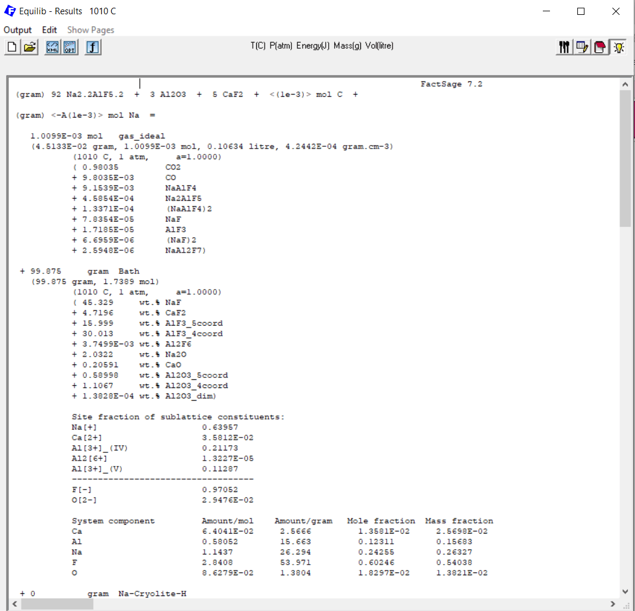635x611 pixels.
Task: Click the fork and knife icon
Action: coord(564,47)
